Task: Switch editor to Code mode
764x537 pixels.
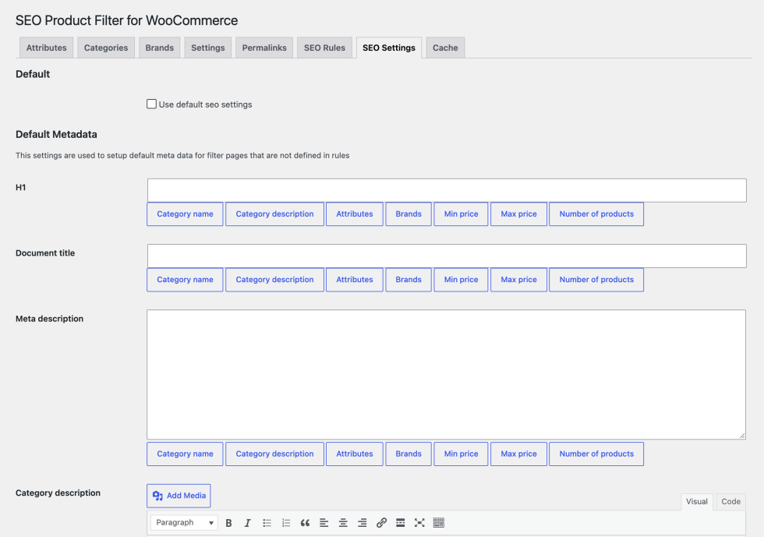Action: pyautogui.click(x=731, y=501)
